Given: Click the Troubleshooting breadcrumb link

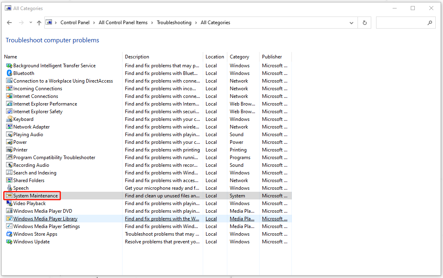Looking at the screenshot, I should coord(174,23).
